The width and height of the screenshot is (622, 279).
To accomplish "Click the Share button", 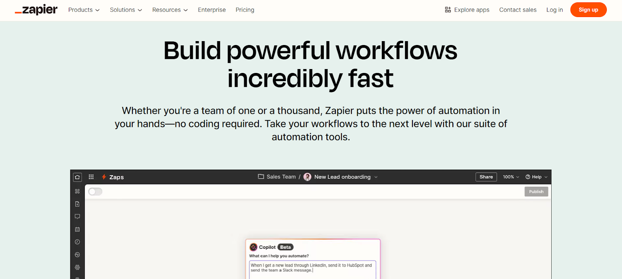I will (486, 177).
